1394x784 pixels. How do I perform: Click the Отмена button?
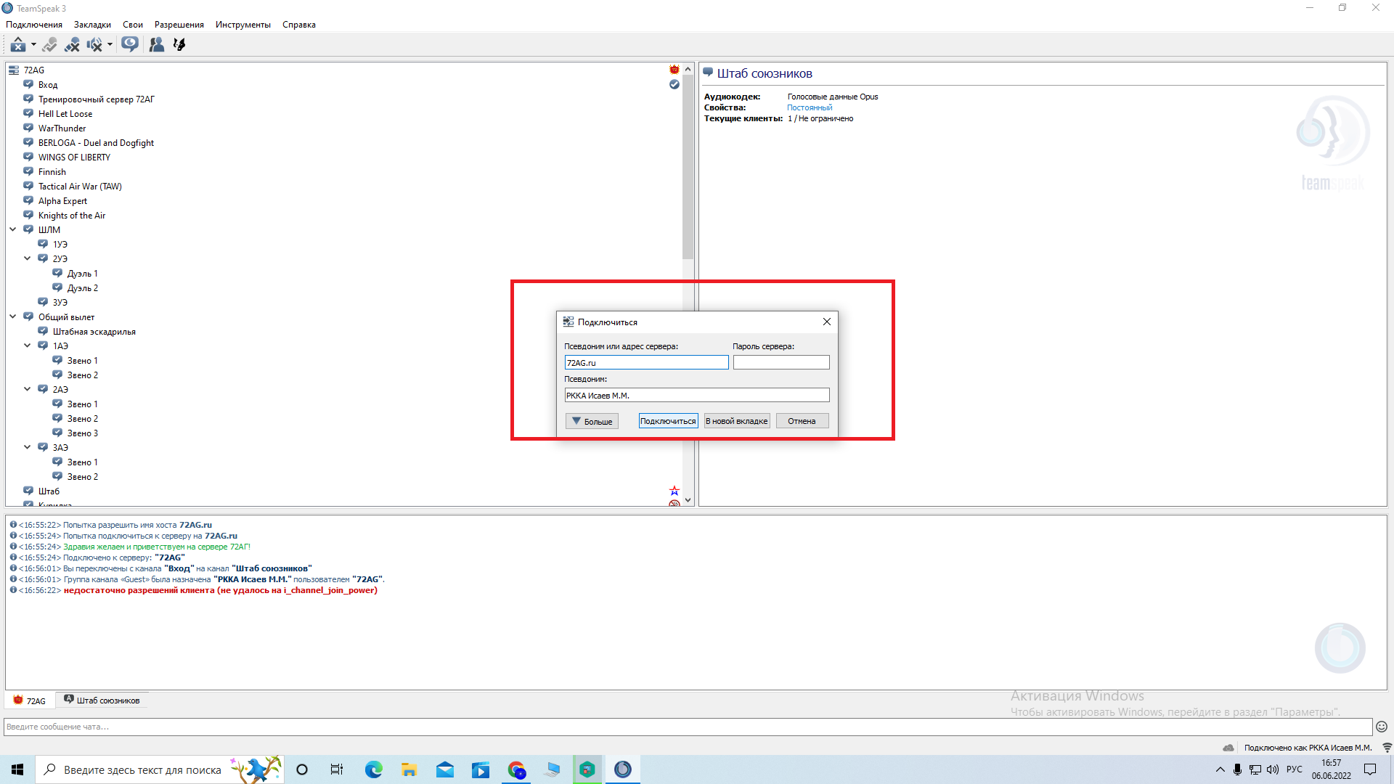(x=802, y=421)
